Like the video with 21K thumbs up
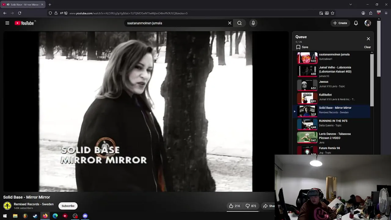 click(x=234, y=206)
